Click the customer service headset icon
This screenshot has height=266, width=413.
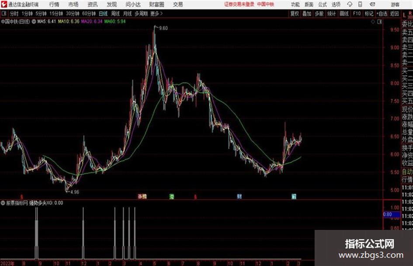coord(350,4)
